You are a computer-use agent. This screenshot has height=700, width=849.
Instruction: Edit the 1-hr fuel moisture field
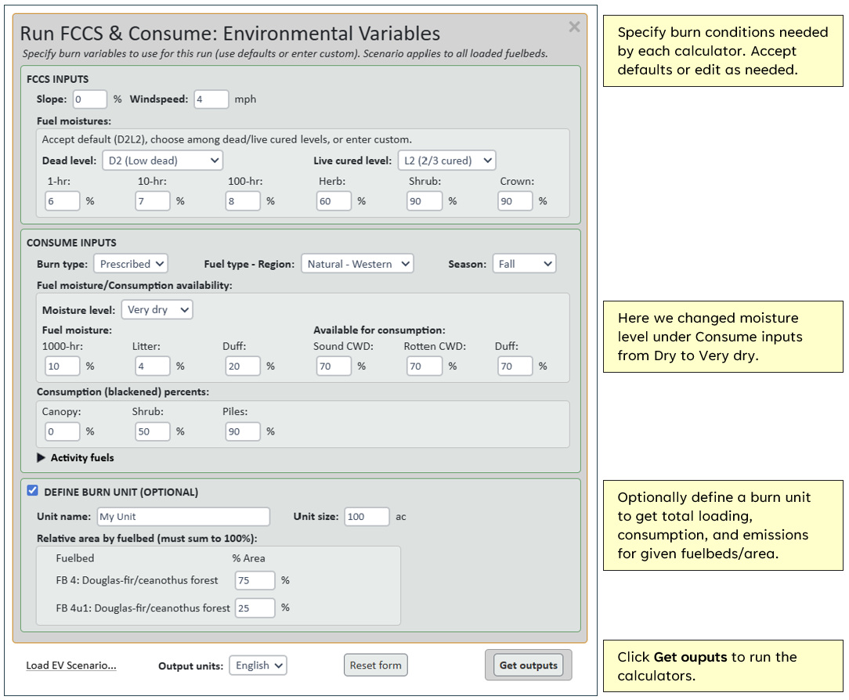(x=63, y=201)
